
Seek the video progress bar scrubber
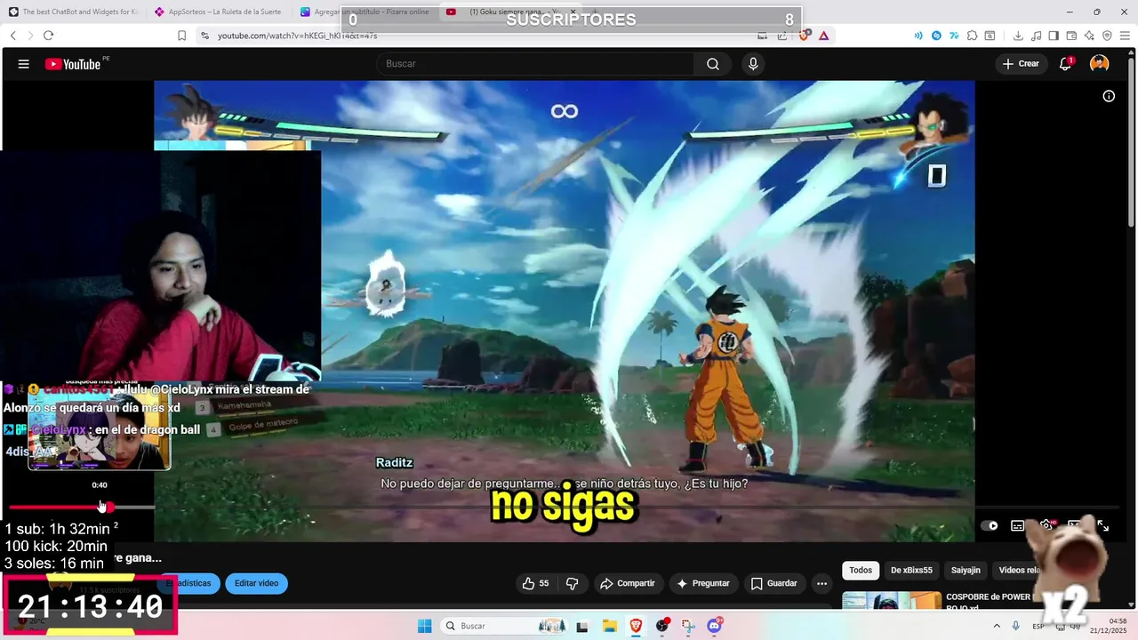[x=108, y=508]
